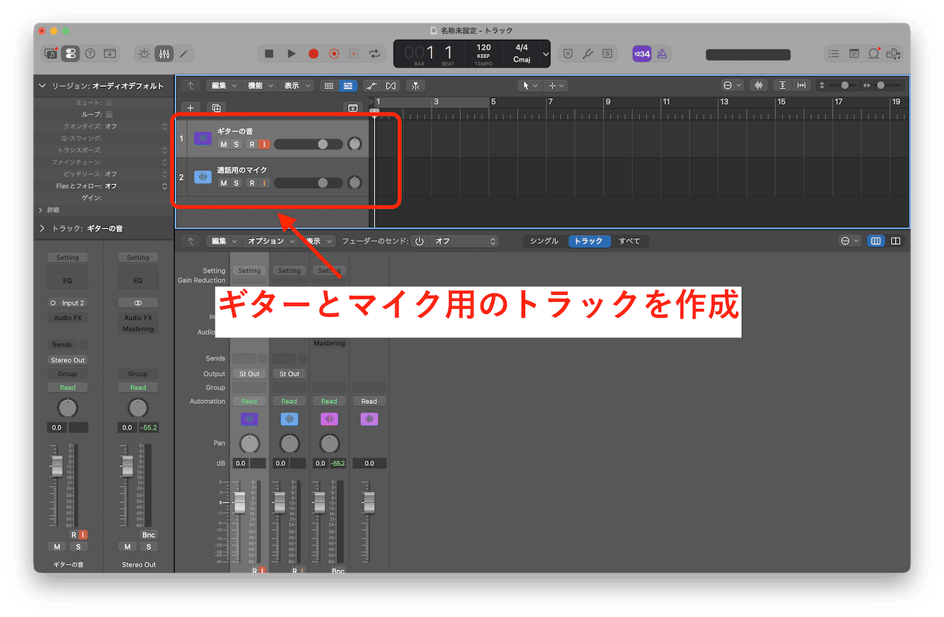The width and height of the screenshot is (944, 617).
Task: Toggle Cycle mode in the transport
Action: (x=375, y=53)
